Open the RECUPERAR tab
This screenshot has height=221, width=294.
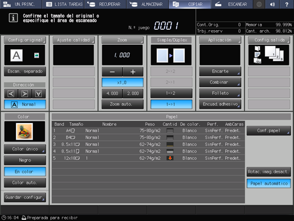tap(105, 4)
